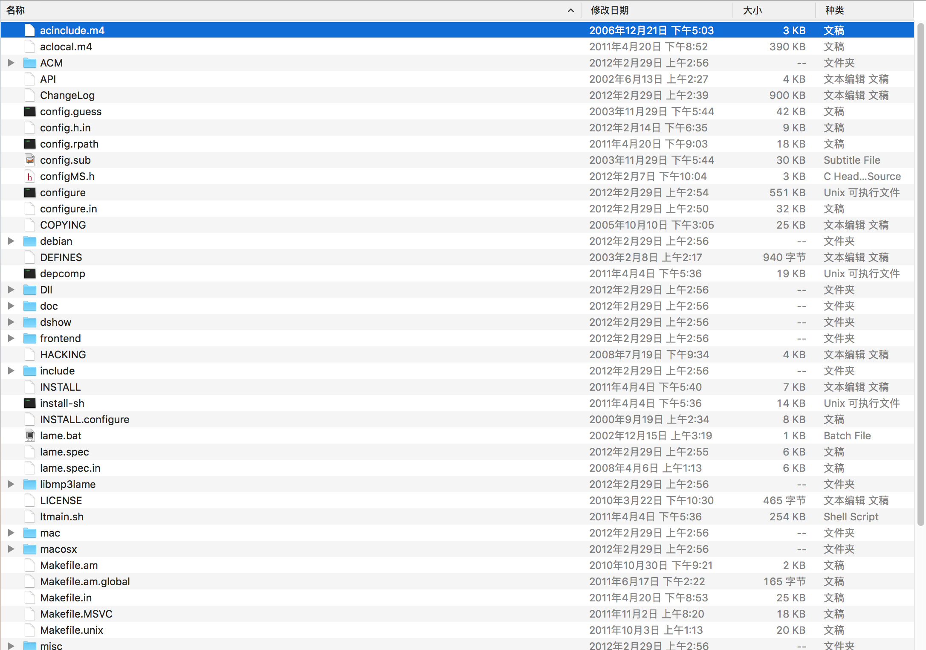Screen dimensions: 926x650
Task: Select the install-sh executable icon
Action: (30, 403)
